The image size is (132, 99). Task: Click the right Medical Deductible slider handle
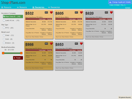tap(21, 53)
